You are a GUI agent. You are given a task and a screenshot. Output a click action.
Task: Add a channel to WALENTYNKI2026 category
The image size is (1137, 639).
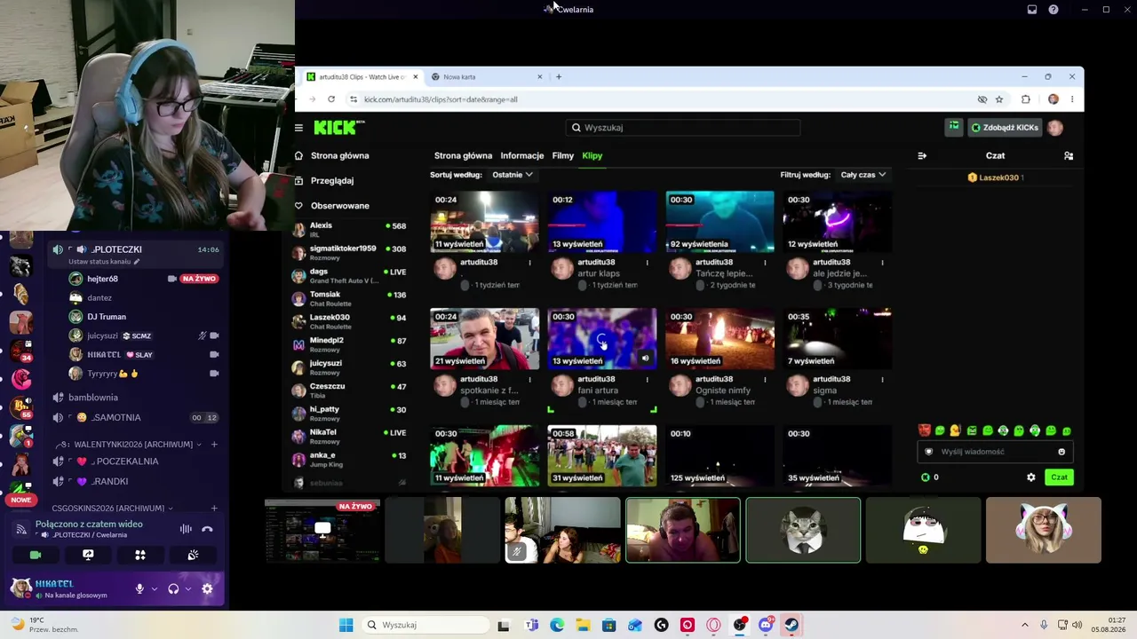tap(214, 445)
